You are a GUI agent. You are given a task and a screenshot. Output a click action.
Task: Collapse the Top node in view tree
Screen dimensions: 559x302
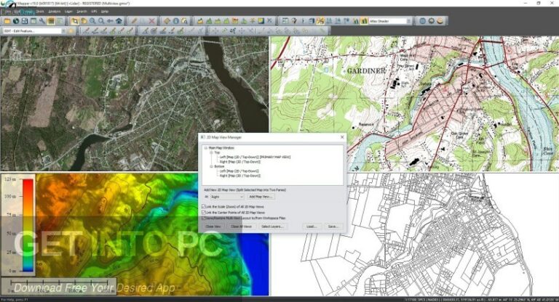click(211, 152)
